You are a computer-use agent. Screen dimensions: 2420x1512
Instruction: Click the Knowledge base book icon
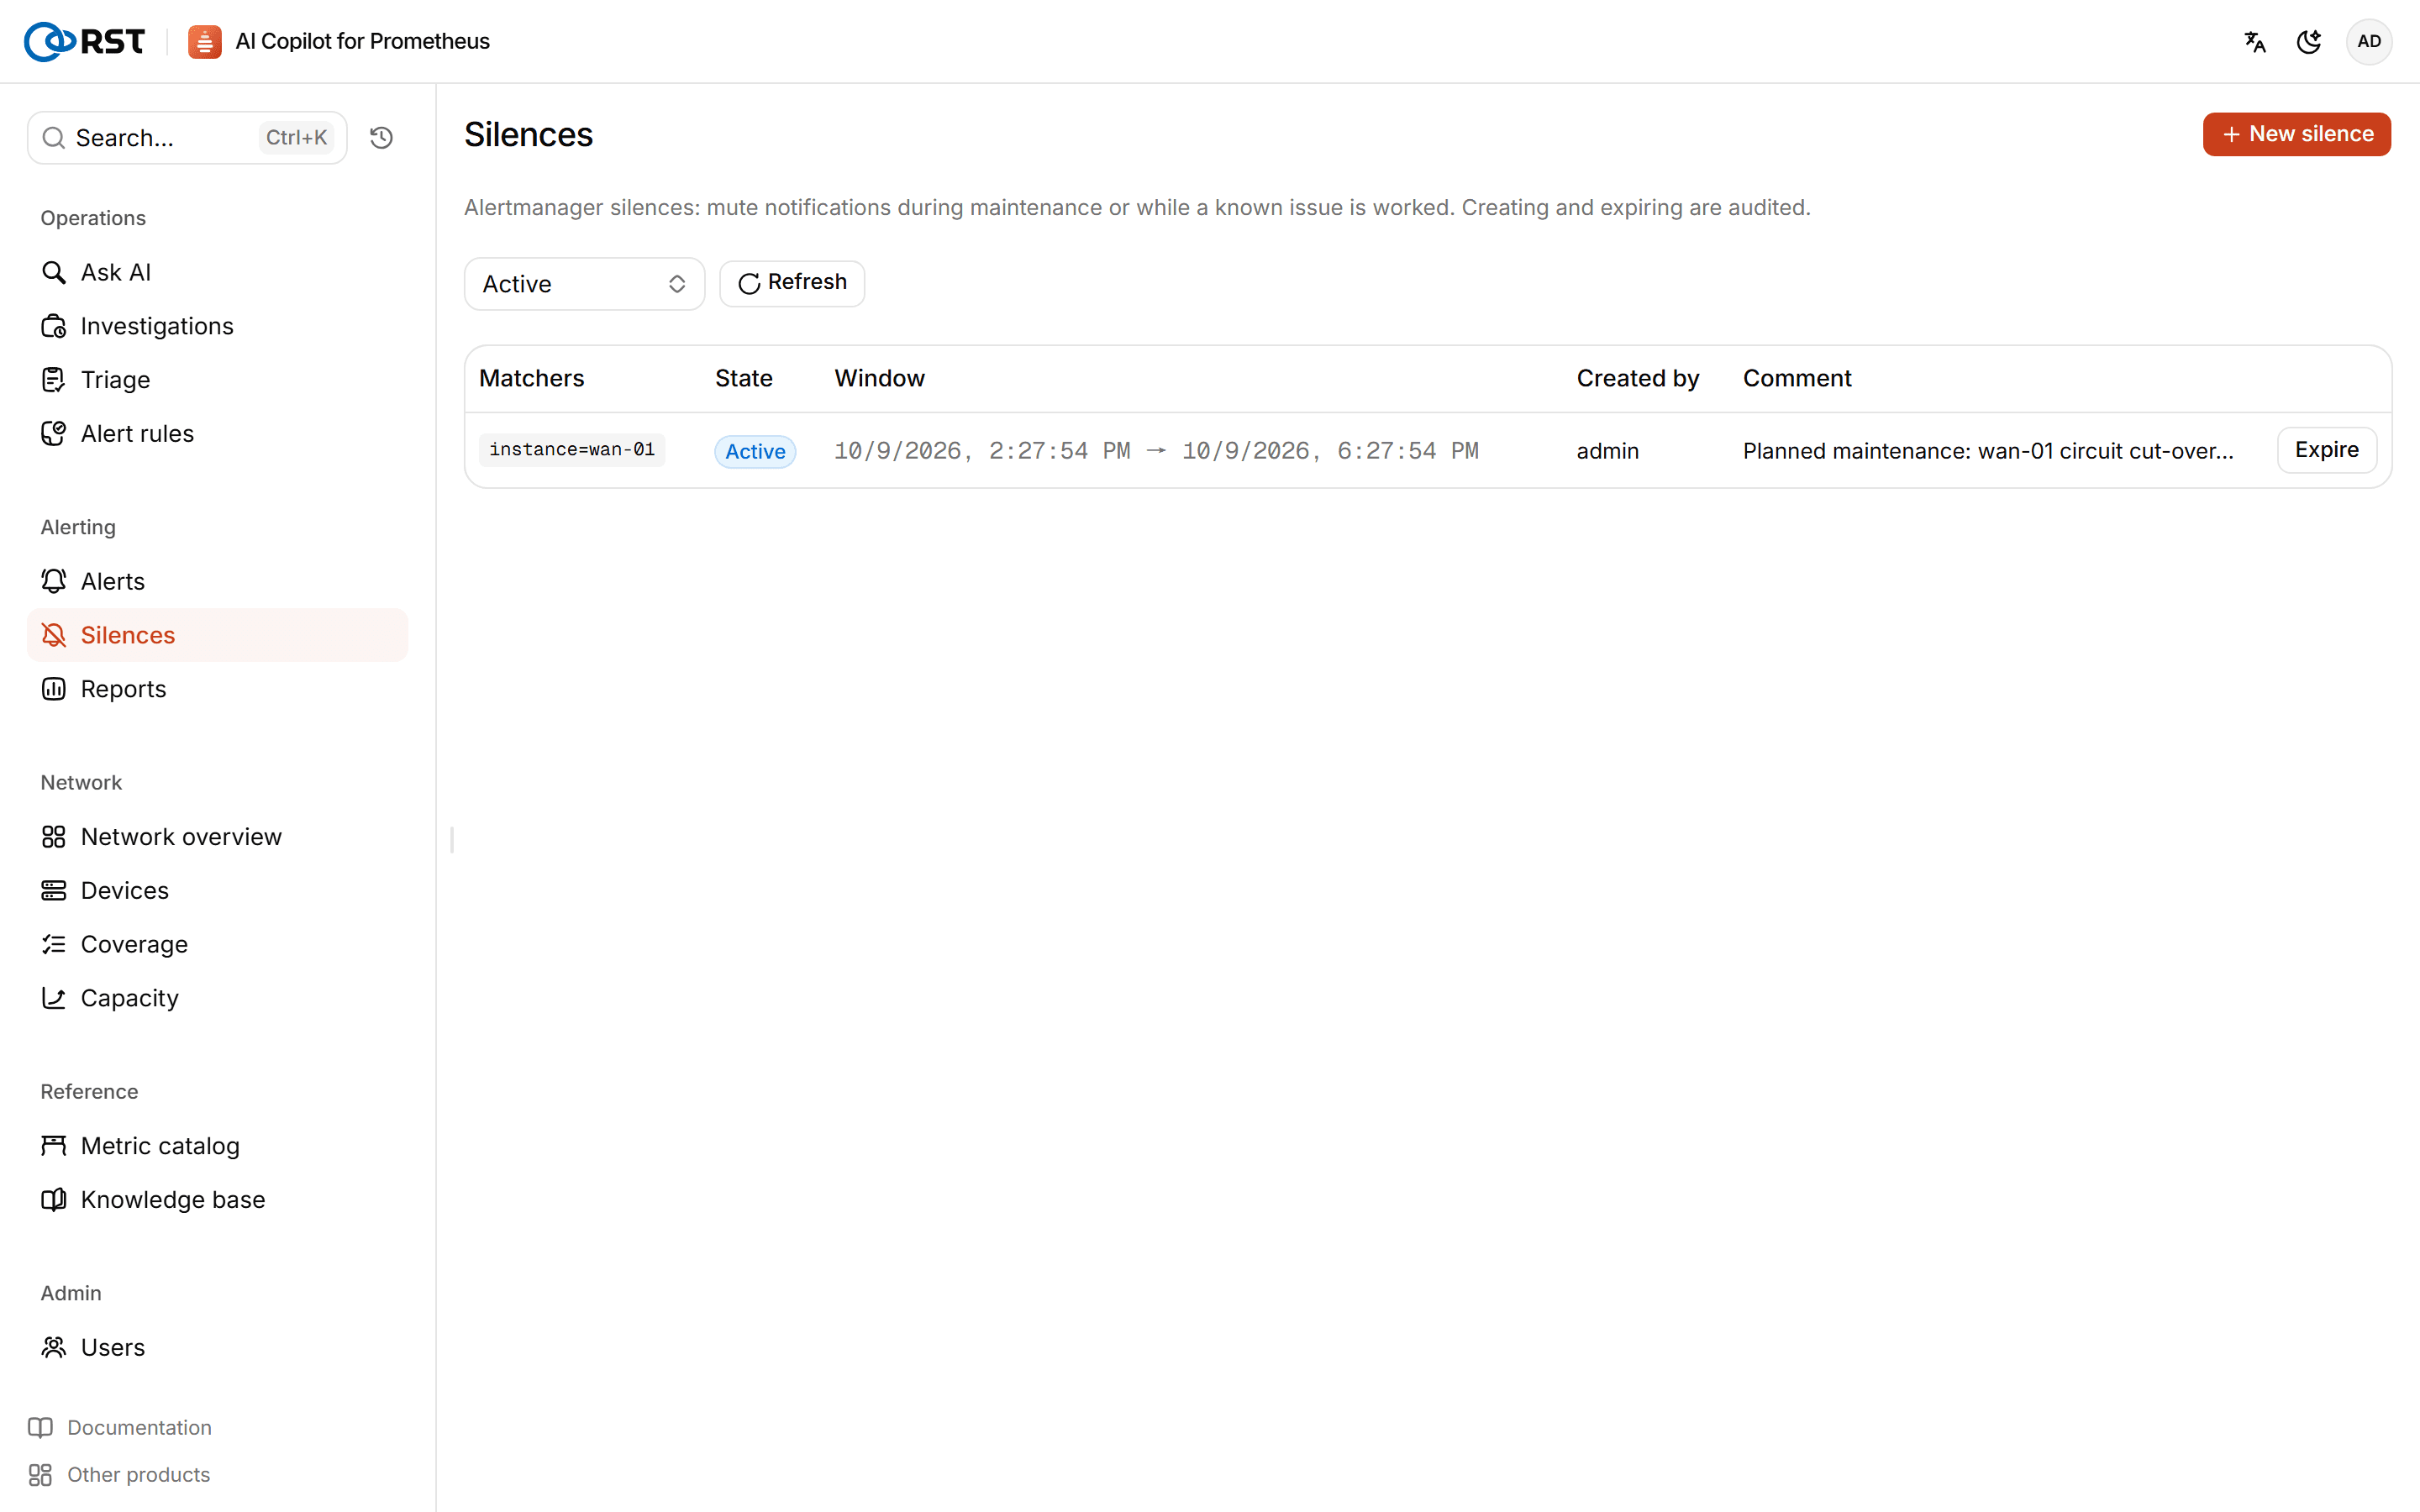pyautogui.click(x=54, y=1199)
